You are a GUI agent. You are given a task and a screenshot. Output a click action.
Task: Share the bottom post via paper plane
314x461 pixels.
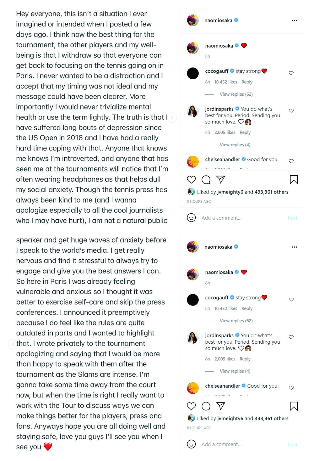(x=221, y=406)
